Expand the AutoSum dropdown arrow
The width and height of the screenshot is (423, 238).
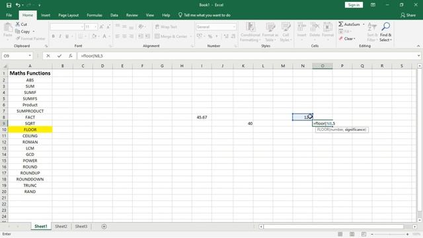point(364,24)
